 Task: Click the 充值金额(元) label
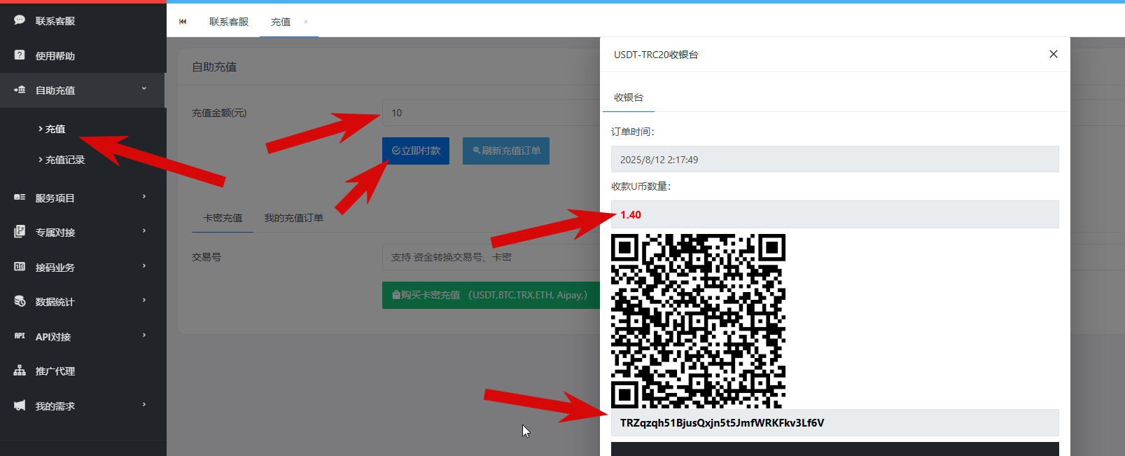pyautogui.click(x=219, y=113)
